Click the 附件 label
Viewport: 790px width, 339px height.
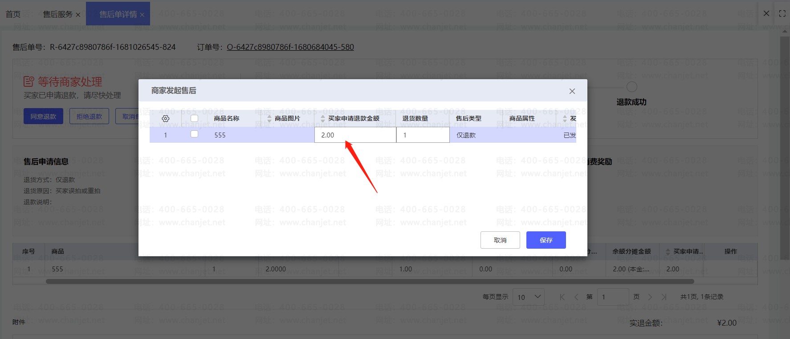(x=19, y=322)
